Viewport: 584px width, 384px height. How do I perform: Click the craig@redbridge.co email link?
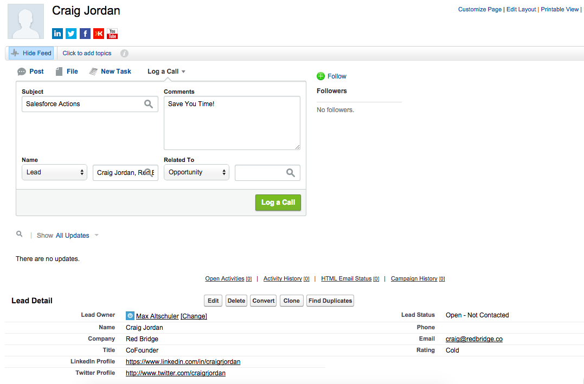coord(474,339)
